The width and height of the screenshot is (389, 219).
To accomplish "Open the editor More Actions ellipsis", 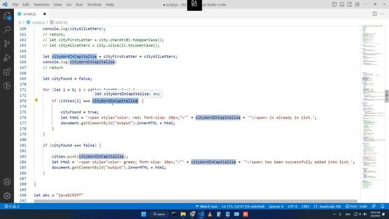I will pyautogui.click(x=382, y=14).
